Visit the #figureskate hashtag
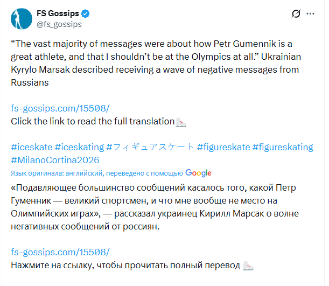 pos(222,147)
